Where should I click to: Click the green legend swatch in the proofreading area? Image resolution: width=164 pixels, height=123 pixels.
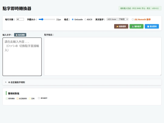(x=7, y=98)
